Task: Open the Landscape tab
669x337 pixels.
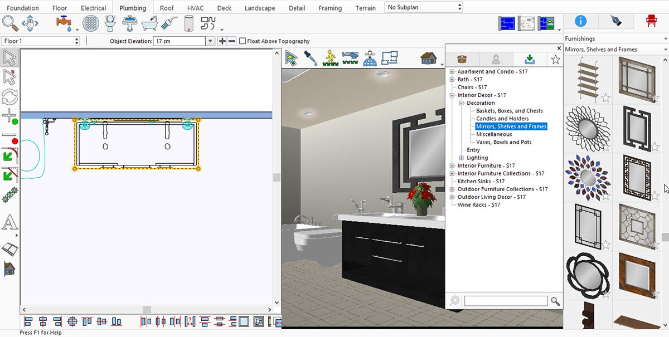Action: [x=260, y=8]
